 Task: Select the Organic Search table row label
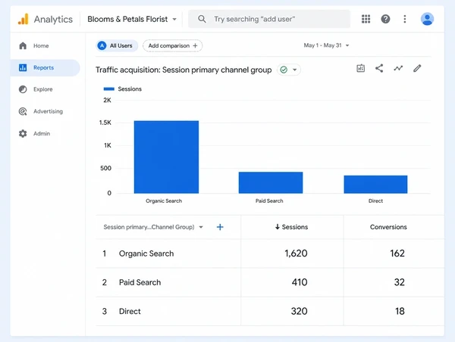(x=146, y=253)
